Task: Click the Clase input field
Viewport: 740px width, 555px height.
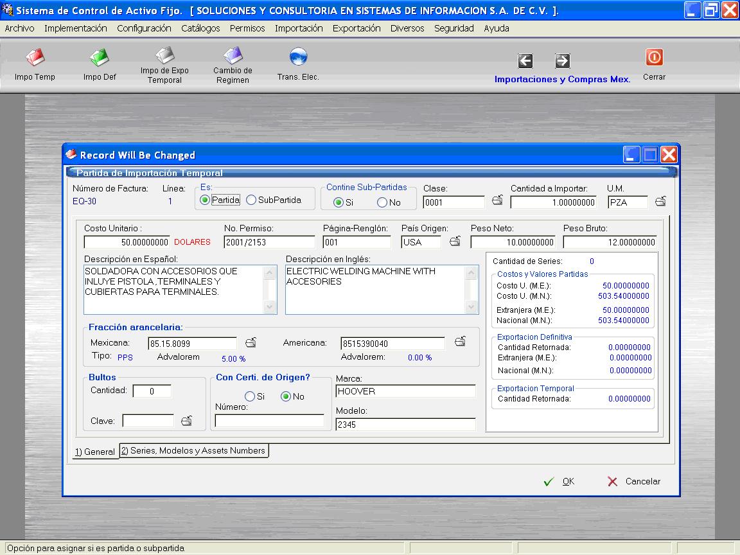Action: pos(454,202)
